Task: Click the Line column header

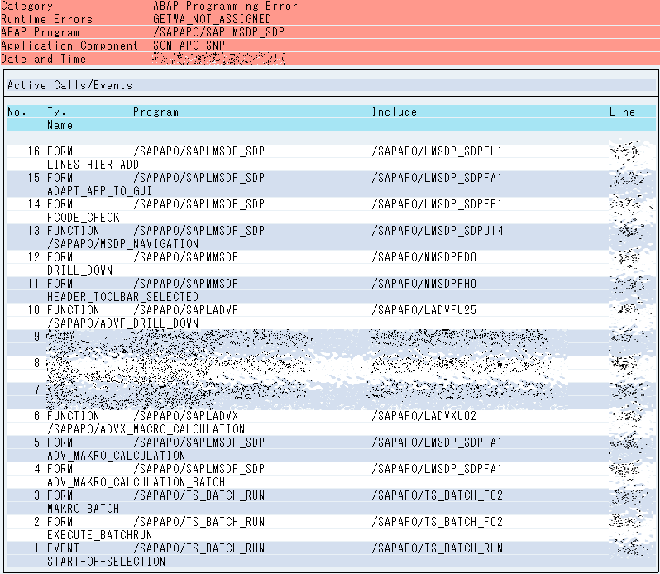Action: tap(622, 112)
